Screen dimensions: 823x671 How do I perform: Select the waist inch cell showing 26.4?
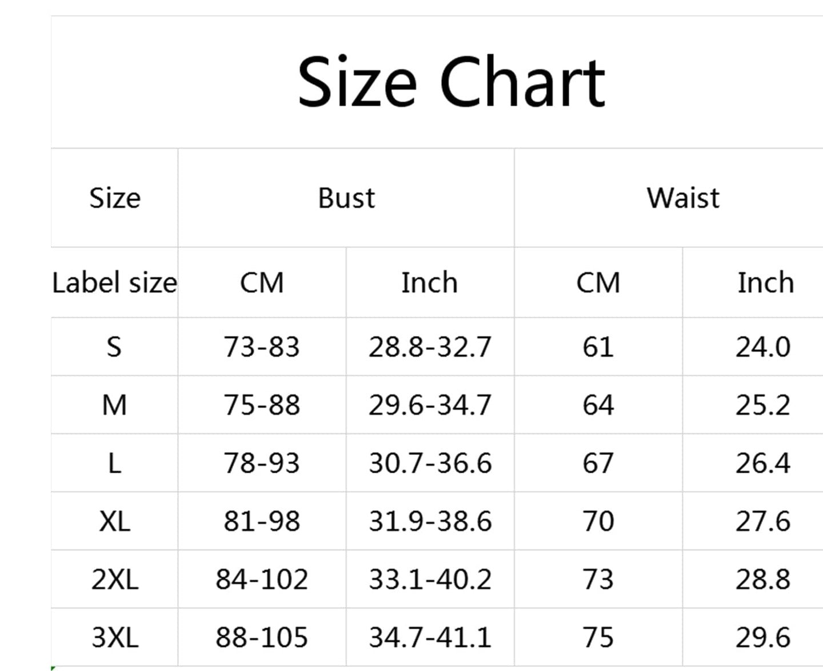[x=762, y=463]
